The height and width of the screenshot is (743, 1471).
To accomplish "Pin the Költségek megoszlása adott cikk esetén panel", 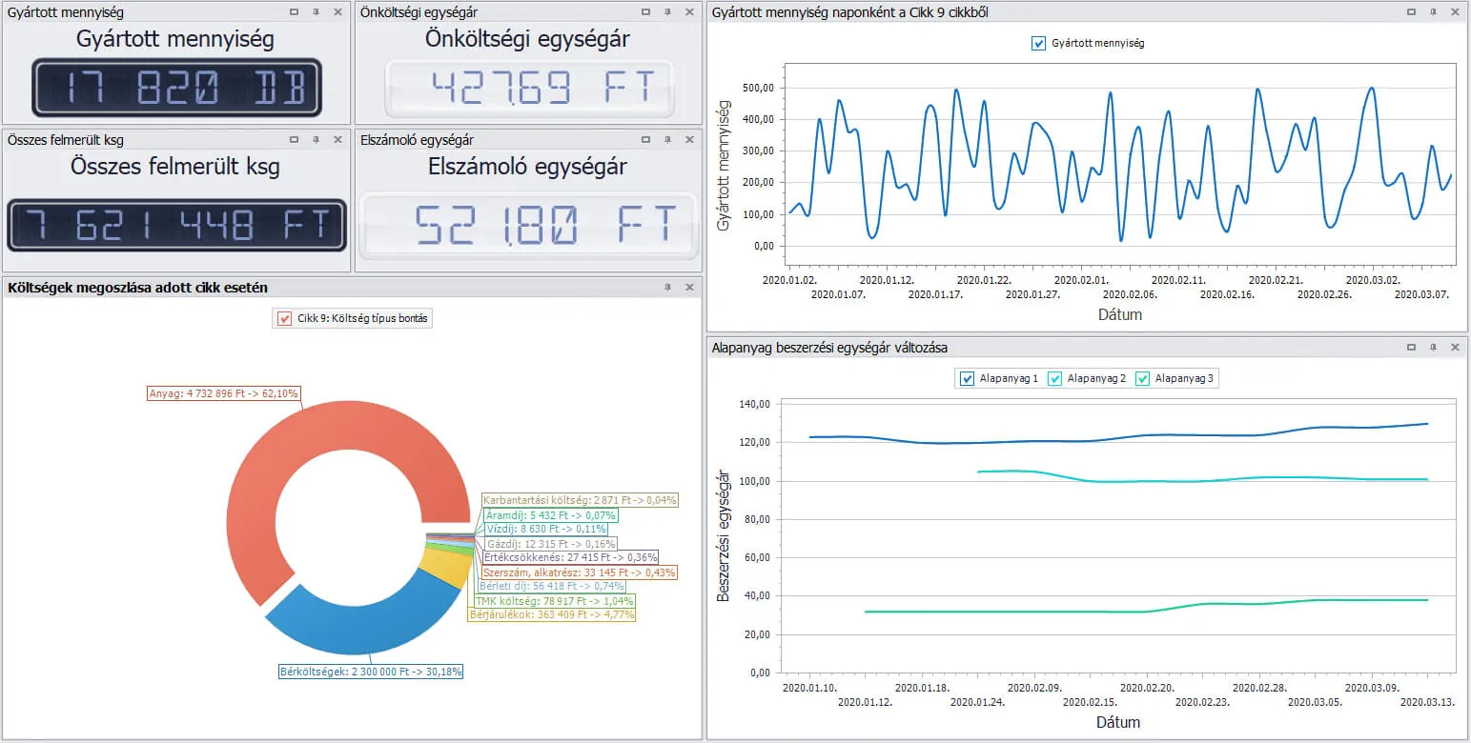I will tap(666, 287).
